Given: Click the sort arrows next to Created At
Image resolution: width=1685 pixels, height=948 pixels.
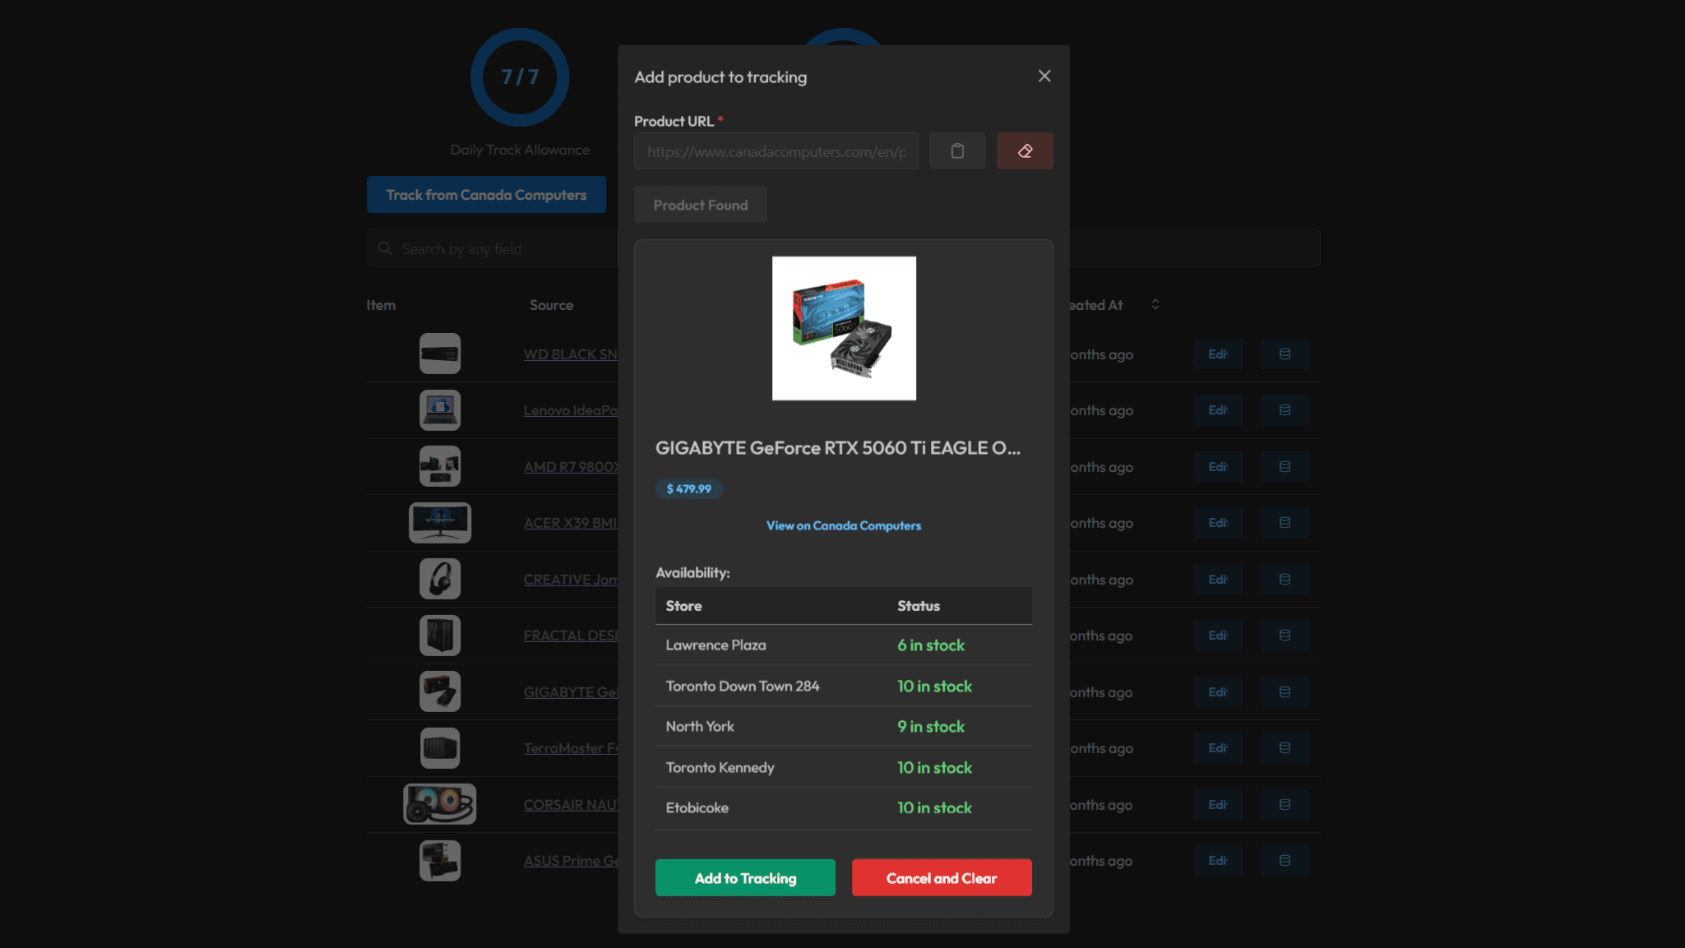Looking at the screenshot, I should point(1155,305).
